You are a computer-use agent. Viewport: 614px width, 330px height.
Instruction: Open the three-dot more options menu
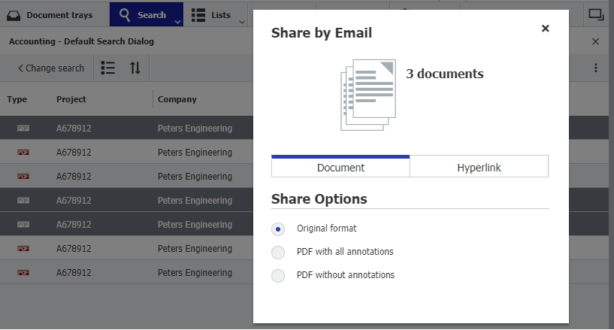tap(596, 68)
